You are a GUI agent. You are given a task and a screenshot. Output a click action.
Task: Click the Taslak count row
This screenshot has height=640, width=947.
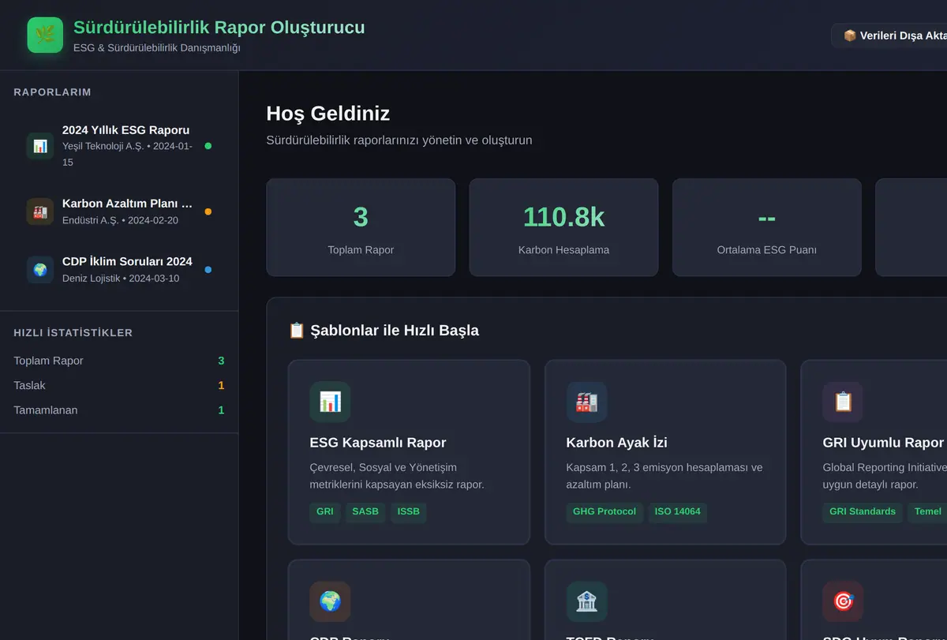click(x=119, y=385)
